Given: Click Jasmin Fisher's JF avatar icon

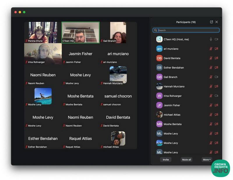Looking at the screenshot, I should click(159, 105).
